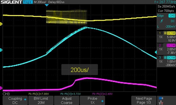This screenshot has height=105, width=176.
Task: Click channel 1 5.00V/ scale value
Action: point(171,37)
